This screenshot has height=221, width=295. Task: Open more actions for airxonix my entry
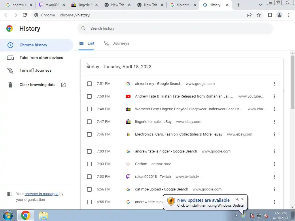pyautogui.click(x=275, y=84)
